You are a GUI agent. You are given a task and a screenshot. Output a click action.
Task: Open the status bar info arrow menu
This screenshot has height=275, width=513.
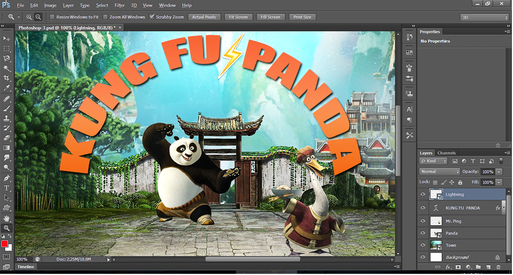109,259
